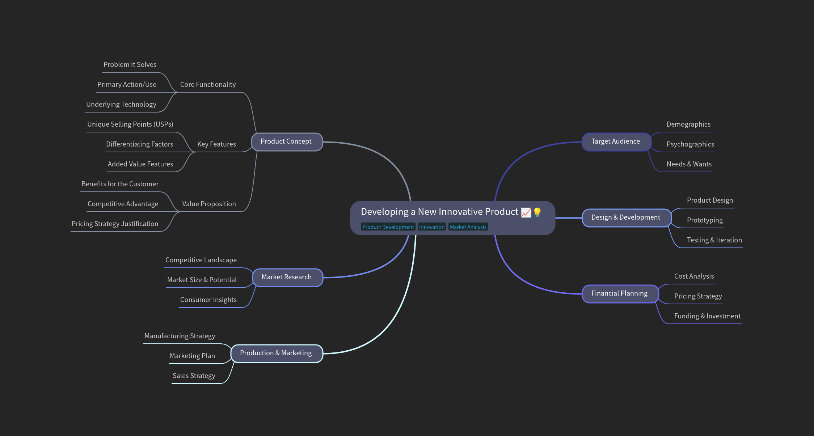Click the Sales Strategy leaf
The image size is (814, 436).
coord(194,376)
